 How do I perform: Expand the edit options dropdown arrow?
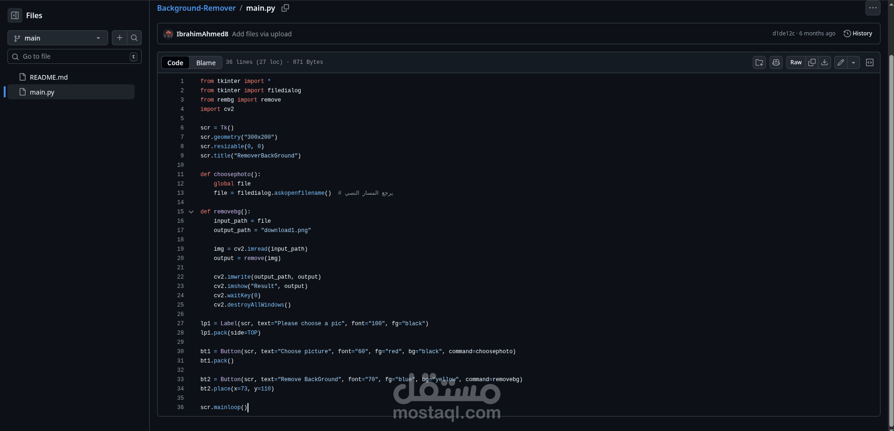tap(854, 62)
